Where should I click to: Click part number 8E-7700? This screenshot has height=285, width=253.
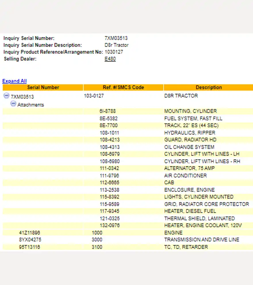tap(109, 126)
